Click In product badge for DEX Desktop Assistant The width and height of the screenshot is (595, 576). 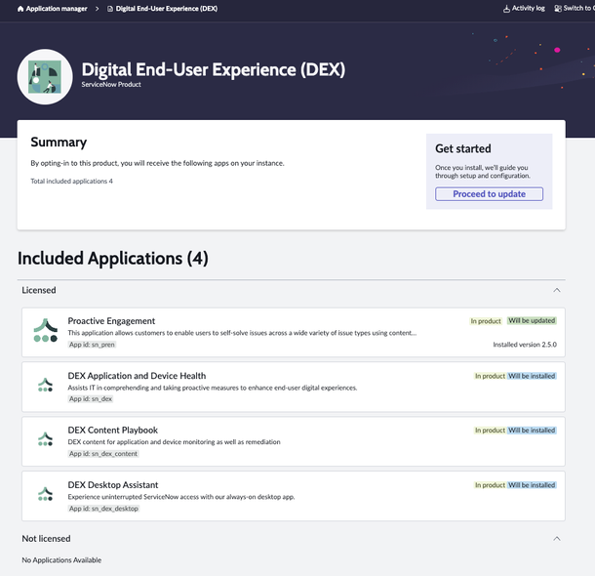[x=490, y=485]
